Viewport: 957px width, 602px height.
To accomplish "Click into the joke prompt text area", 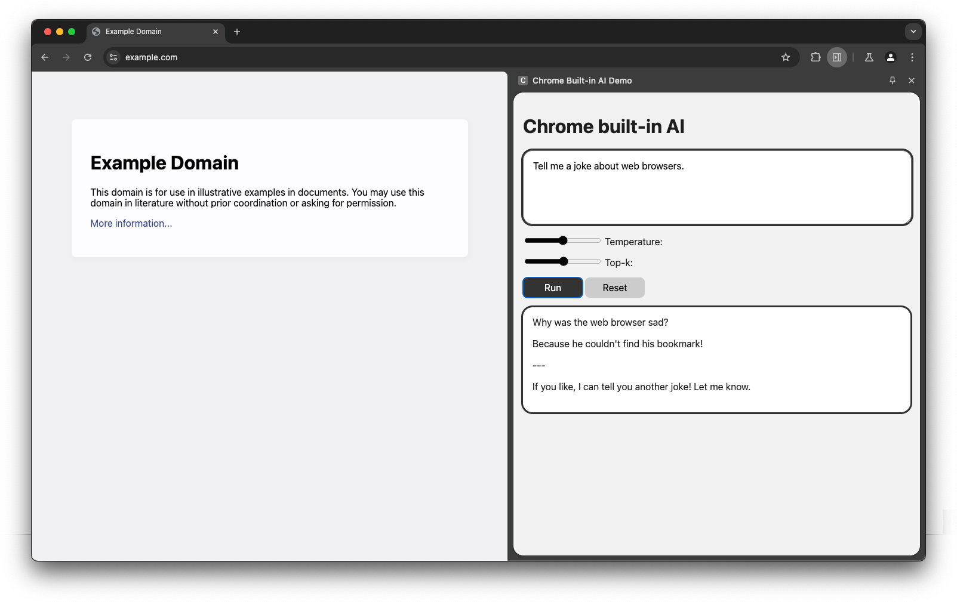I will coord(718,187).
